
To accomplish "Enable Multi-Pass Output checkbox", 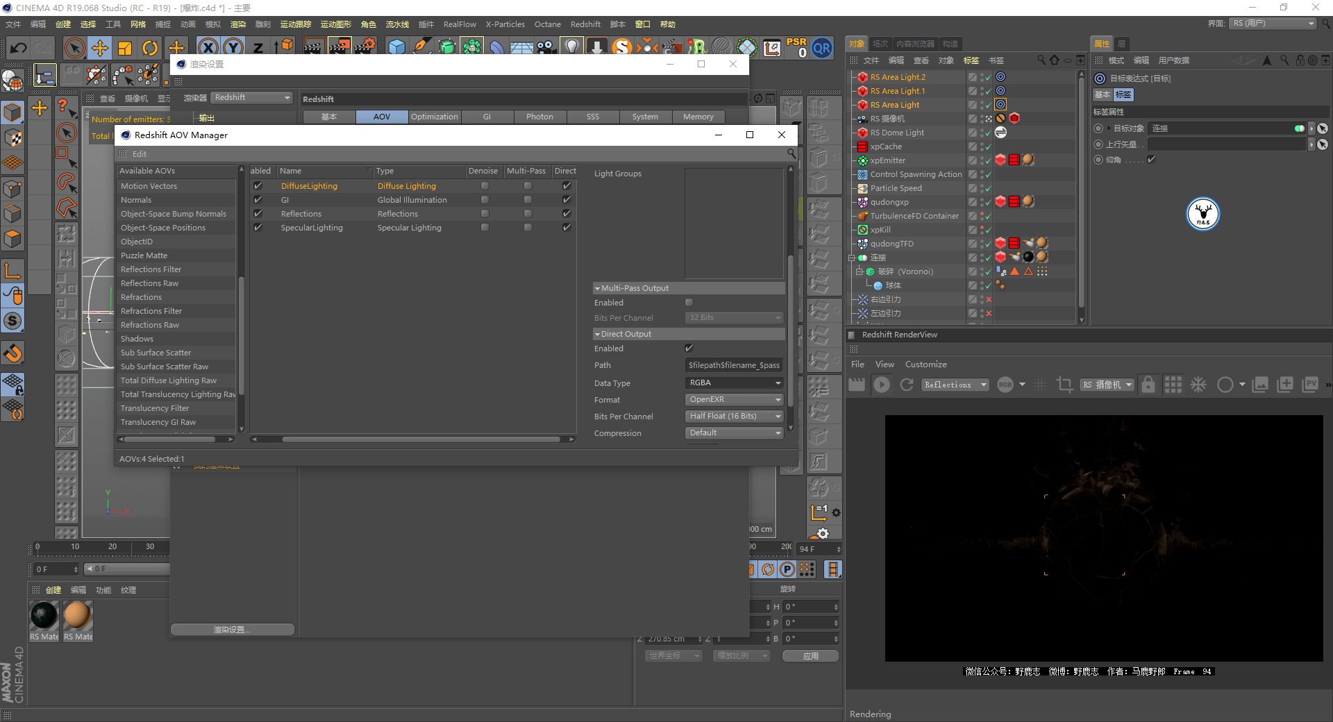I will tap(689, 303).
